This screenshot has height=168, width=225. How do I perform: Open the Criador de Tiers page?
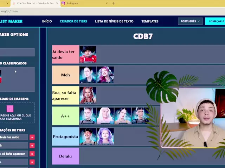tap(73, 21)
